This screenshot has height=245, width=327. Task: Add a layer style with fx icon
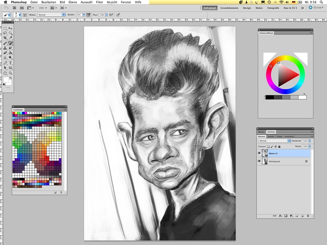point(280,216)
